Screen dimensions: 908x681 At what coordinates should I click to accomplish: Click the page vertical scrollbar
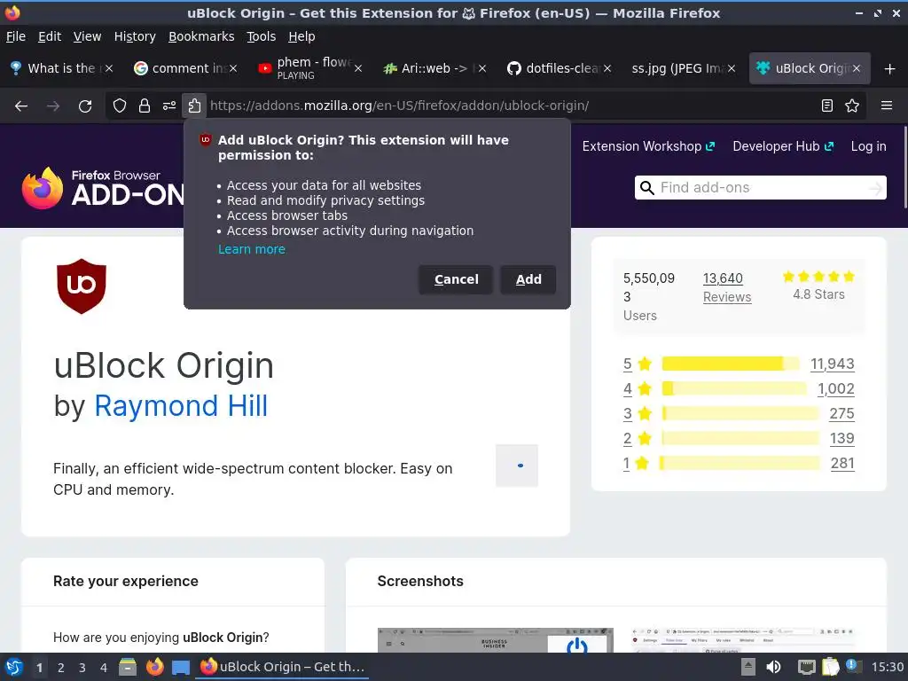(x=904, y=168)
